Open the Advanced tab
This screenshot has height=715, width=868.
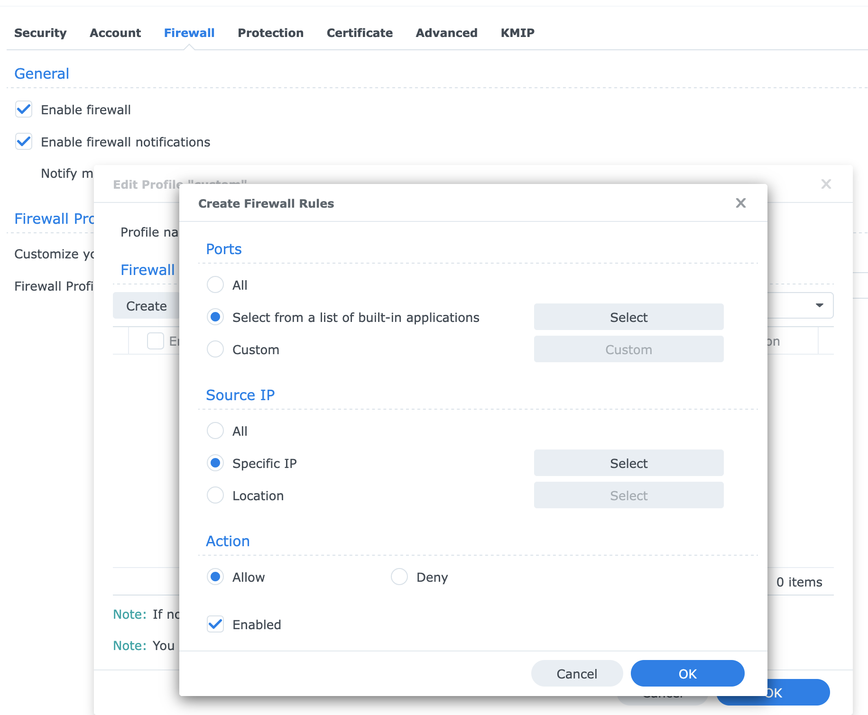pyautogui.click(x=446, y=33)
